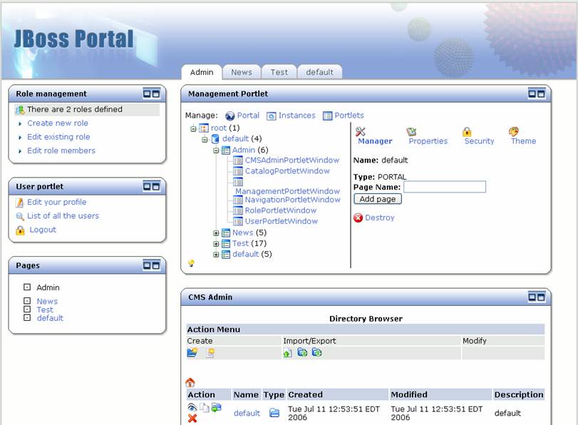Screen dimensions: 578x425
Task: Click the create file icon under Create
Action: click(x=210, y=353)
